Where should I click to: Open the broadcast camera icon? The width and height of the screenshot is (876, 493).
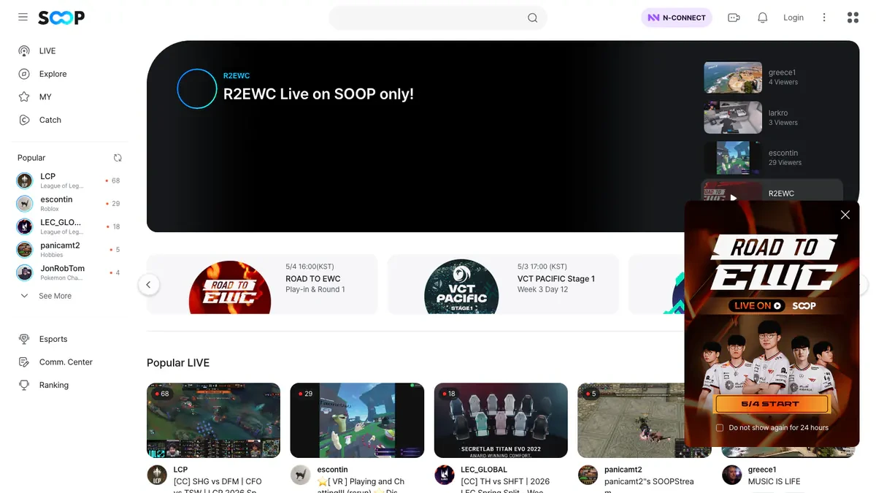tap(734, 18)
